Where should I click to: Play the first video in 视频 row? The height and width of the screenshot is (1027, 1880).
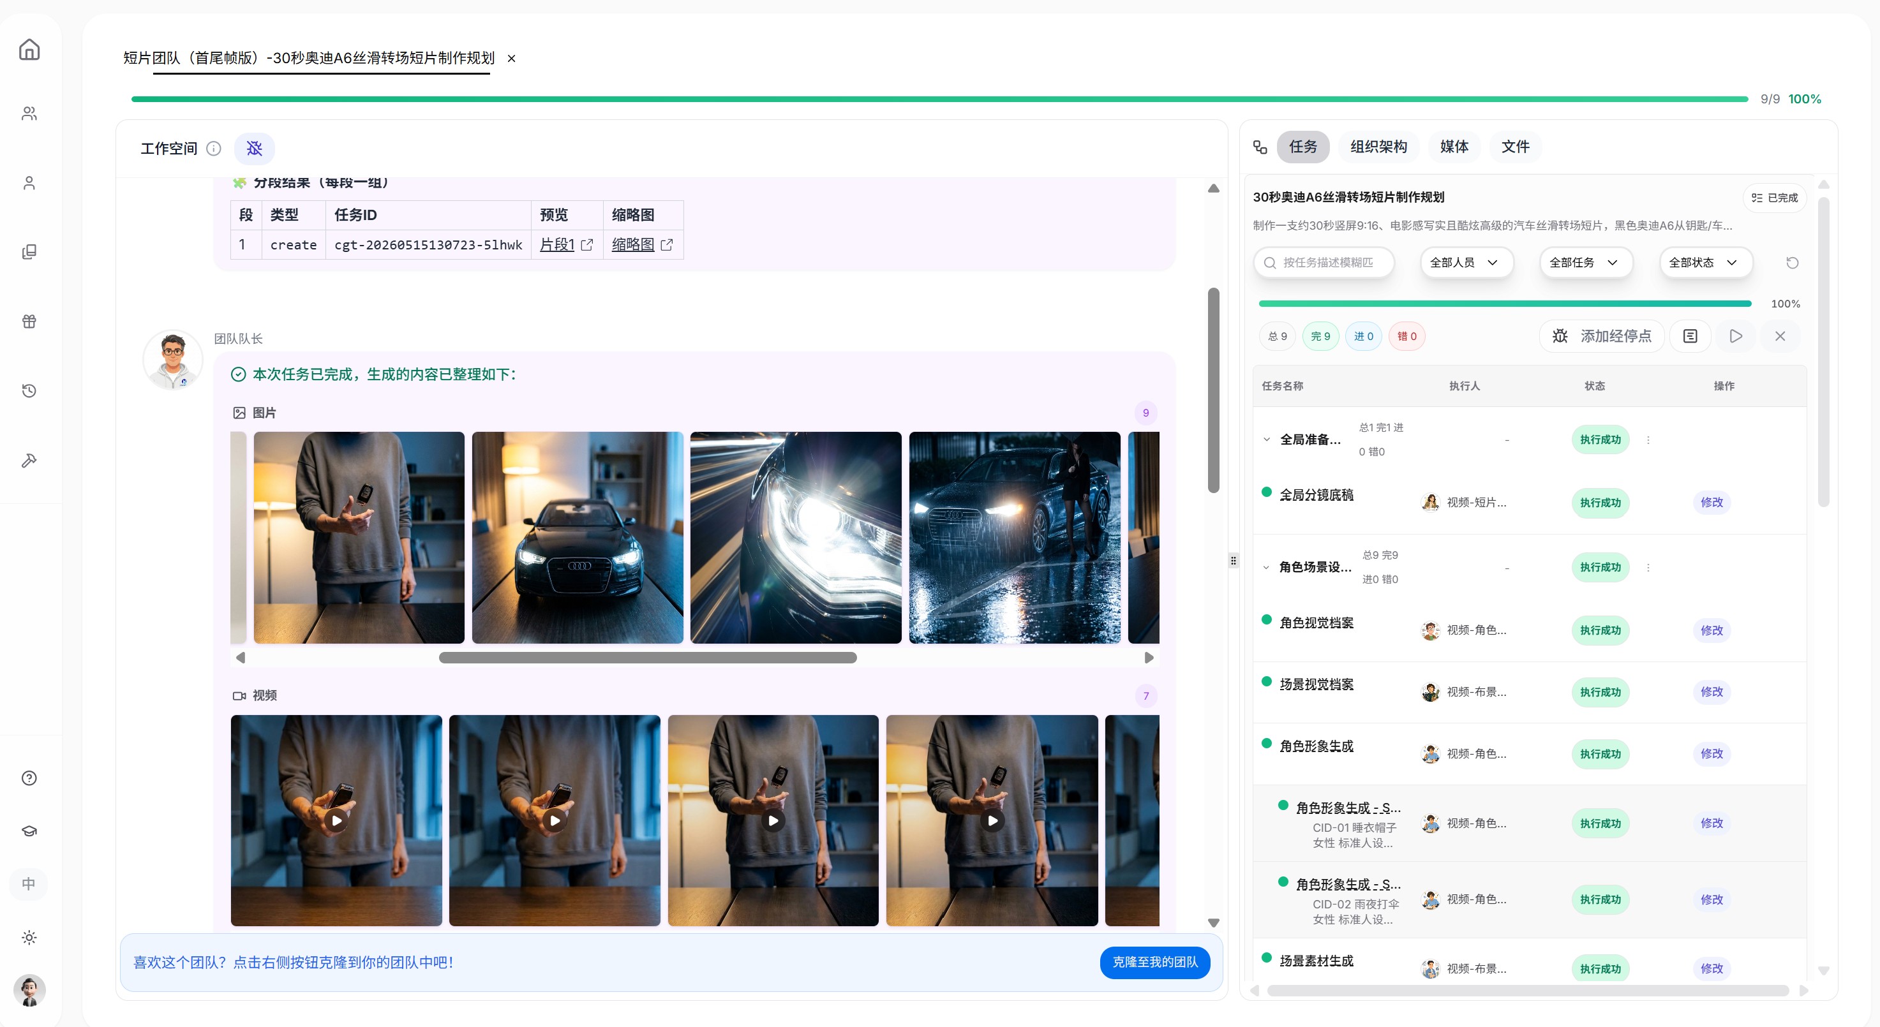pyautogui.click(x=336, y=820)
